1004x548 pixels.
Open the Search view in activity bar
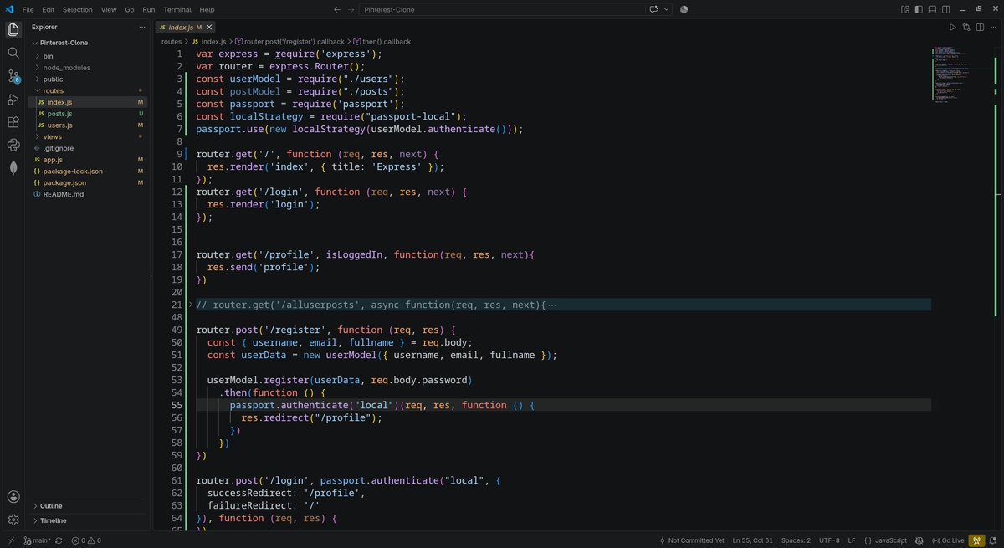(13, 53)
